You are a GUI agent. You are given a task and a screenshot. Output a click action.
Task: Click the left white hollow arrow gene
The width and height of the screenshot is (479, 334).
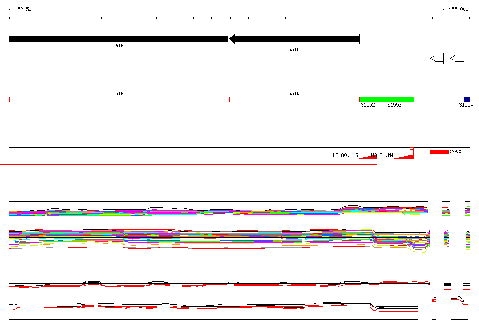coord(437,58)
